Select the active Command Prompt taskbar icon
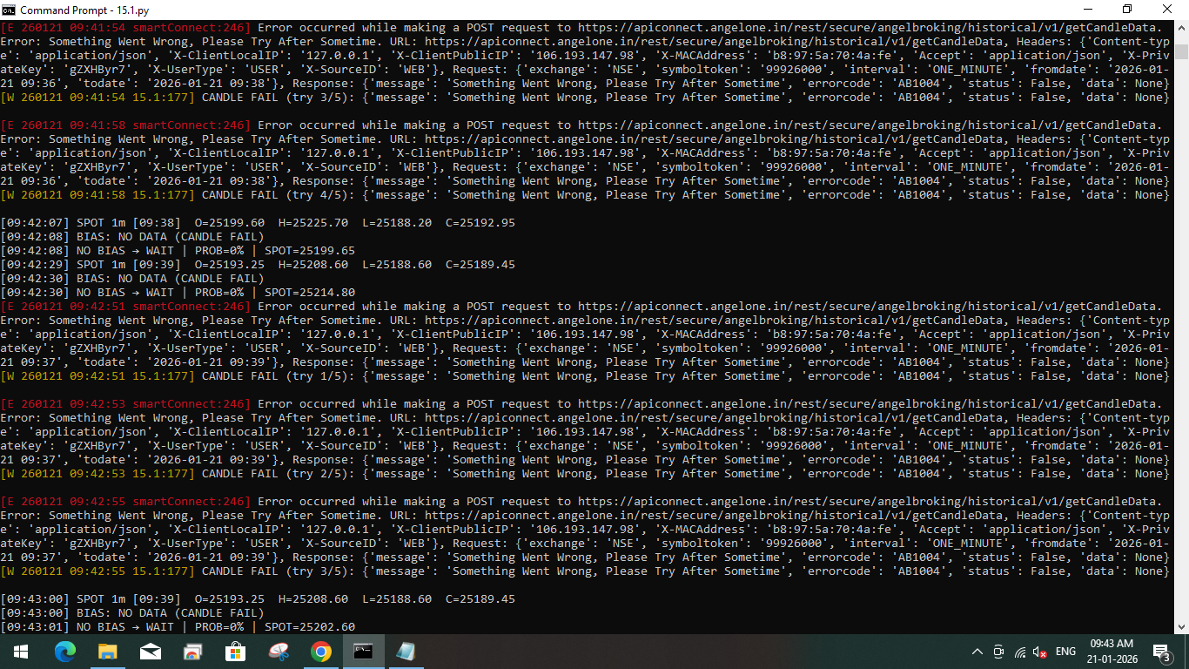Screen dimensions: 1189x669 pyautogui.click(x=363, y=651)
